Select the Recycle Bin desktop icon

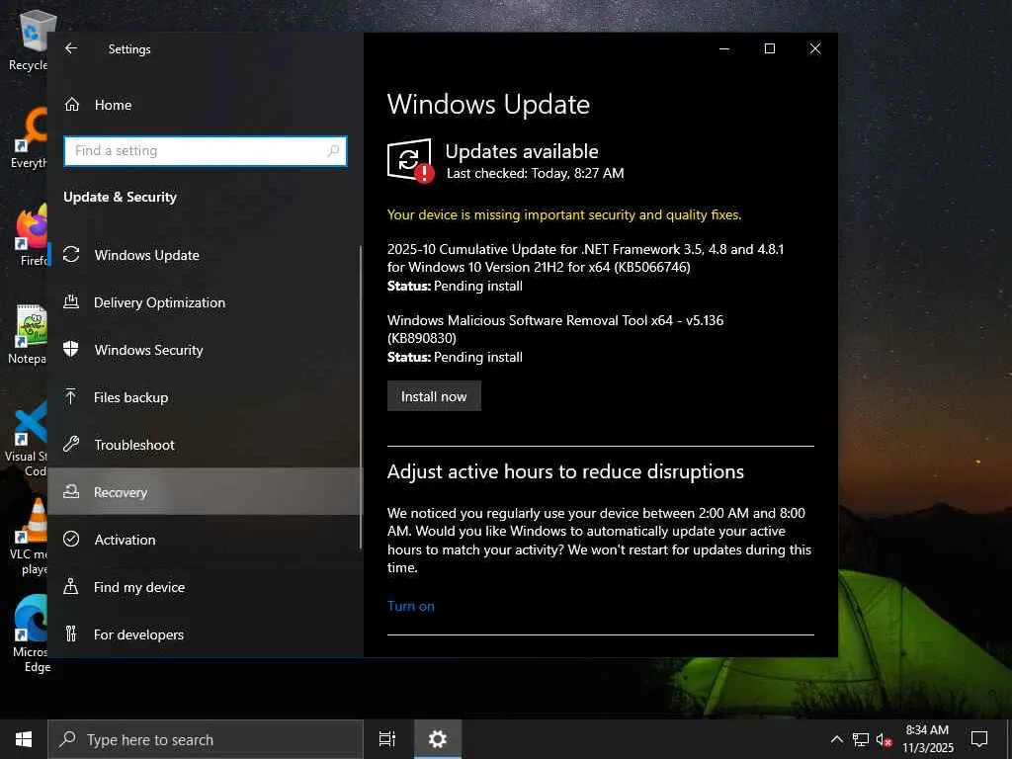tap(29, 42)
